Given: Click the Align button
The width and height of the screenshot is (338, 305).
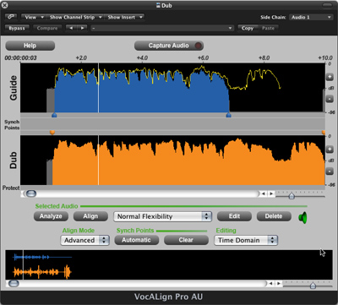Looking at the screenshot, I should pos(90,216).
